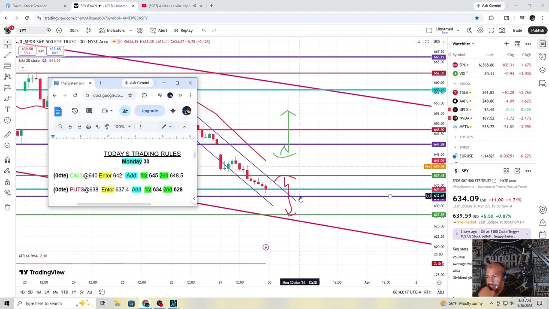This screenshot has width=549, height=309.
Task: Expand the FUTURES watchlist section
Action: (x=455, y=137)
